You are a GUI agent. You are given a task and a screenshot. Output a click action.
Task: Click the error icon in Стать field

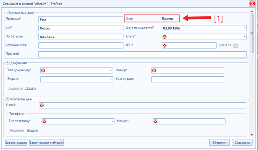pyautogui.click(x=165, y=37)
